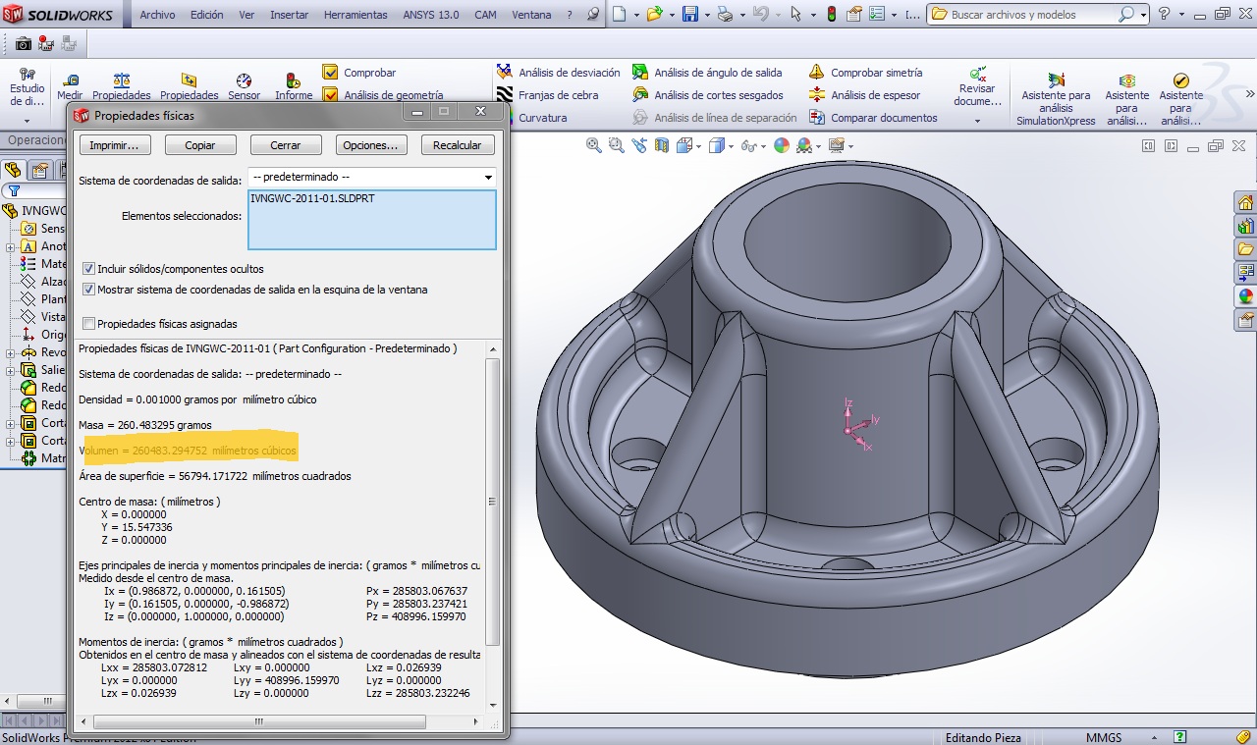The width and height of the screenshot is (1257, 745).
Task: Select the Análisis de desviación tool
Action: [x=559, y=73]
